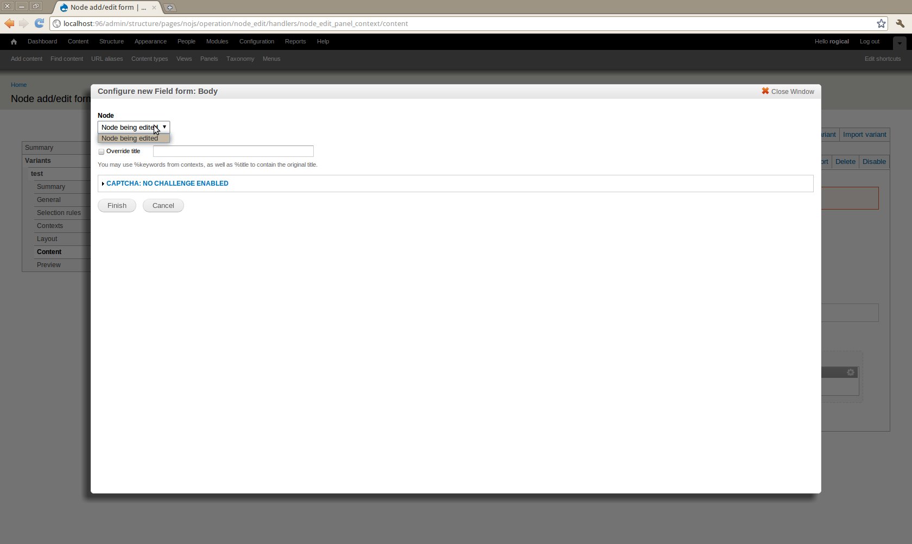This screenshot has height=544, width=912.
Task: Open Layout in sidebar
Action: tap(47, 239)
